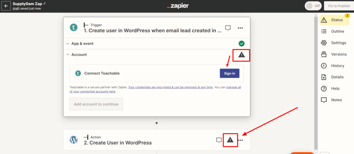The image size is (354, 154).
Task: Click the warning triangle in the Account row
Action: tap(242, 55)
